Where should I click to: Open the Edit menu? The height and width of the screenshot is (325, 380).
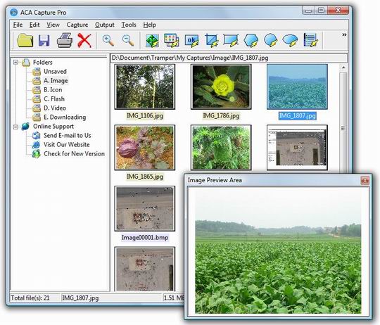tap(34, 25)
